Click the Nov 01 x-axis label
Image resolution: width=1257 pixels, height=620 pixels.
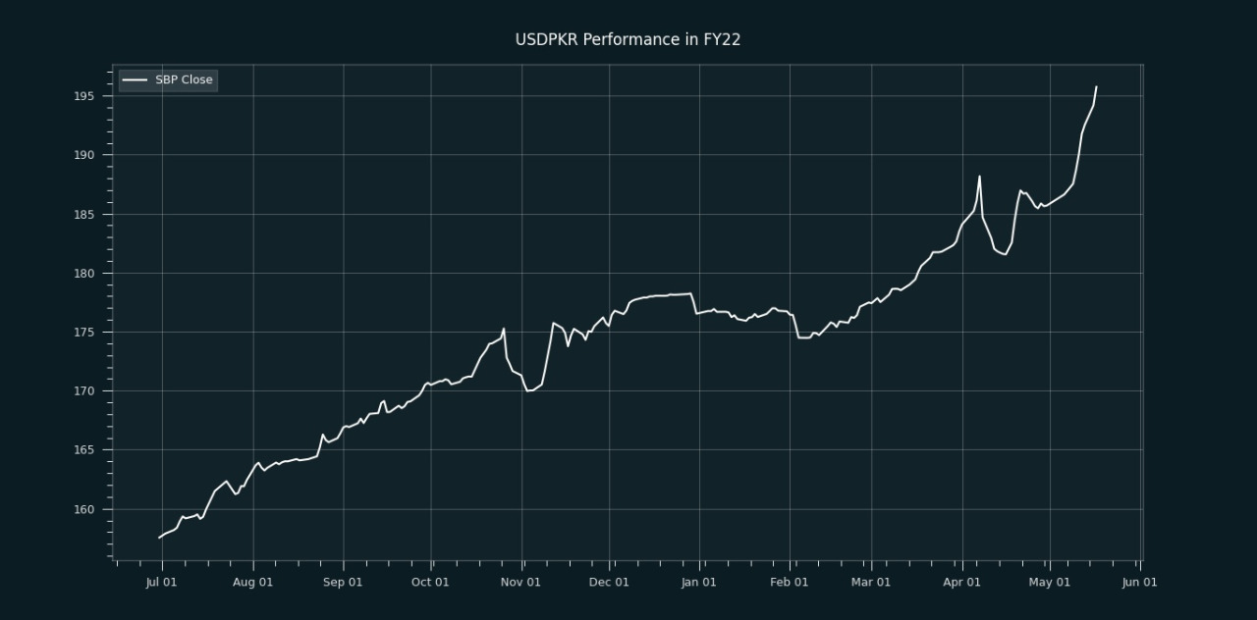tap(520, 582)
